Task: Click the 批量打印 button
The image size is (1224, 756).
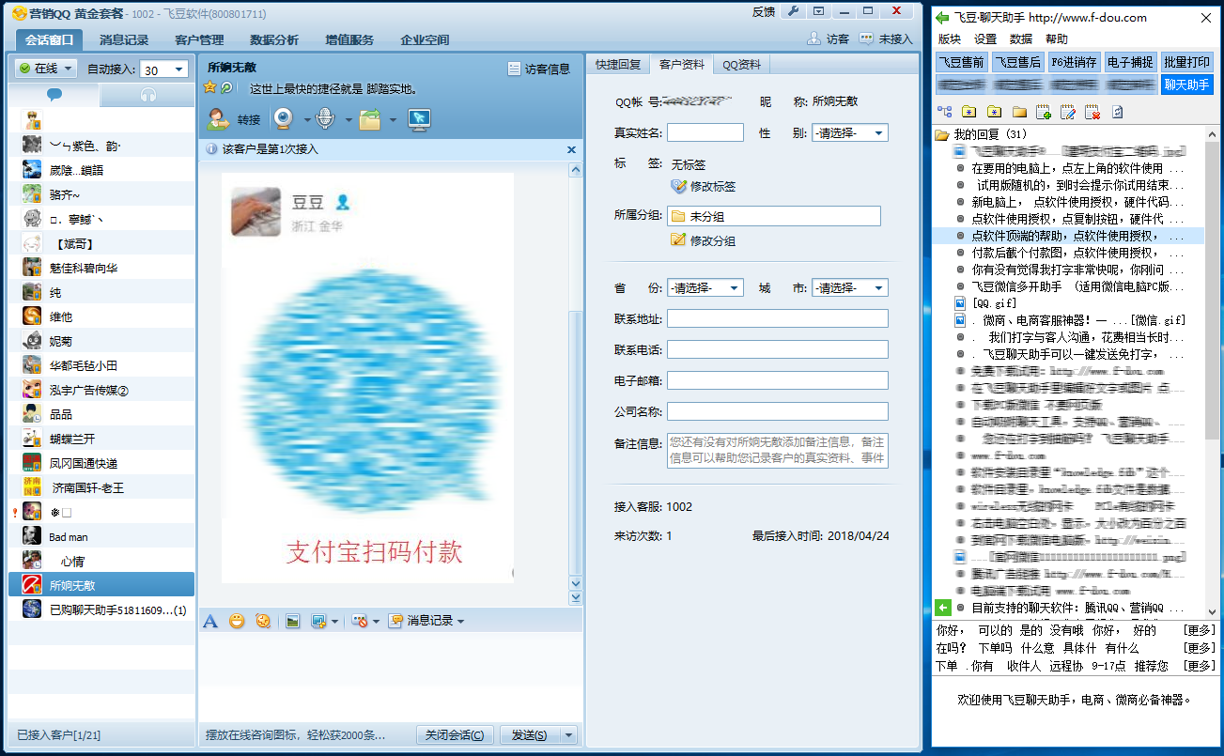Action: click(x=1186, y=62)
